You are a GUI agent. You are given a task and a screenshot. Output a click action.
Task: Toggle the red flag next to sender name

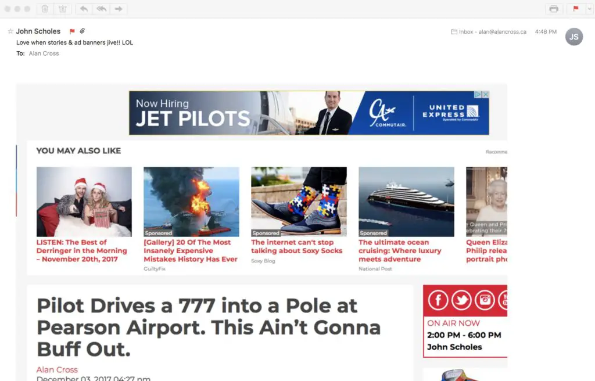point(72,31)
